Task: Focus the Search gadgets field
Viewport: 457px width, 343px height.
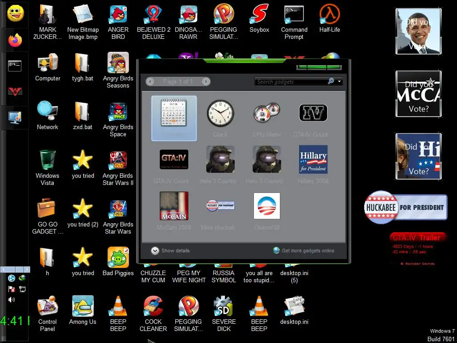Action: tap(291, 81)
